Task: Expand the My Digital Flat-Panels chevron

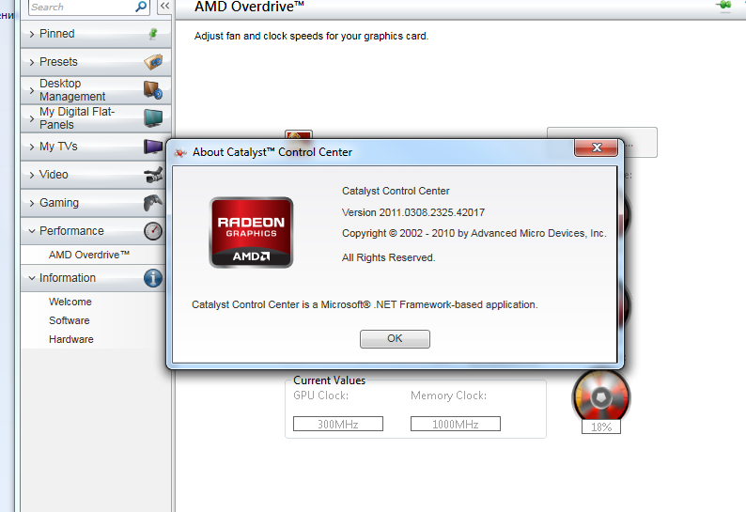Action: tap(32, 118)
